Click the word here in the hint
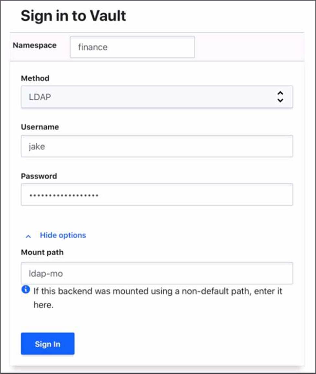316x374 pixels. click(43, 305)
